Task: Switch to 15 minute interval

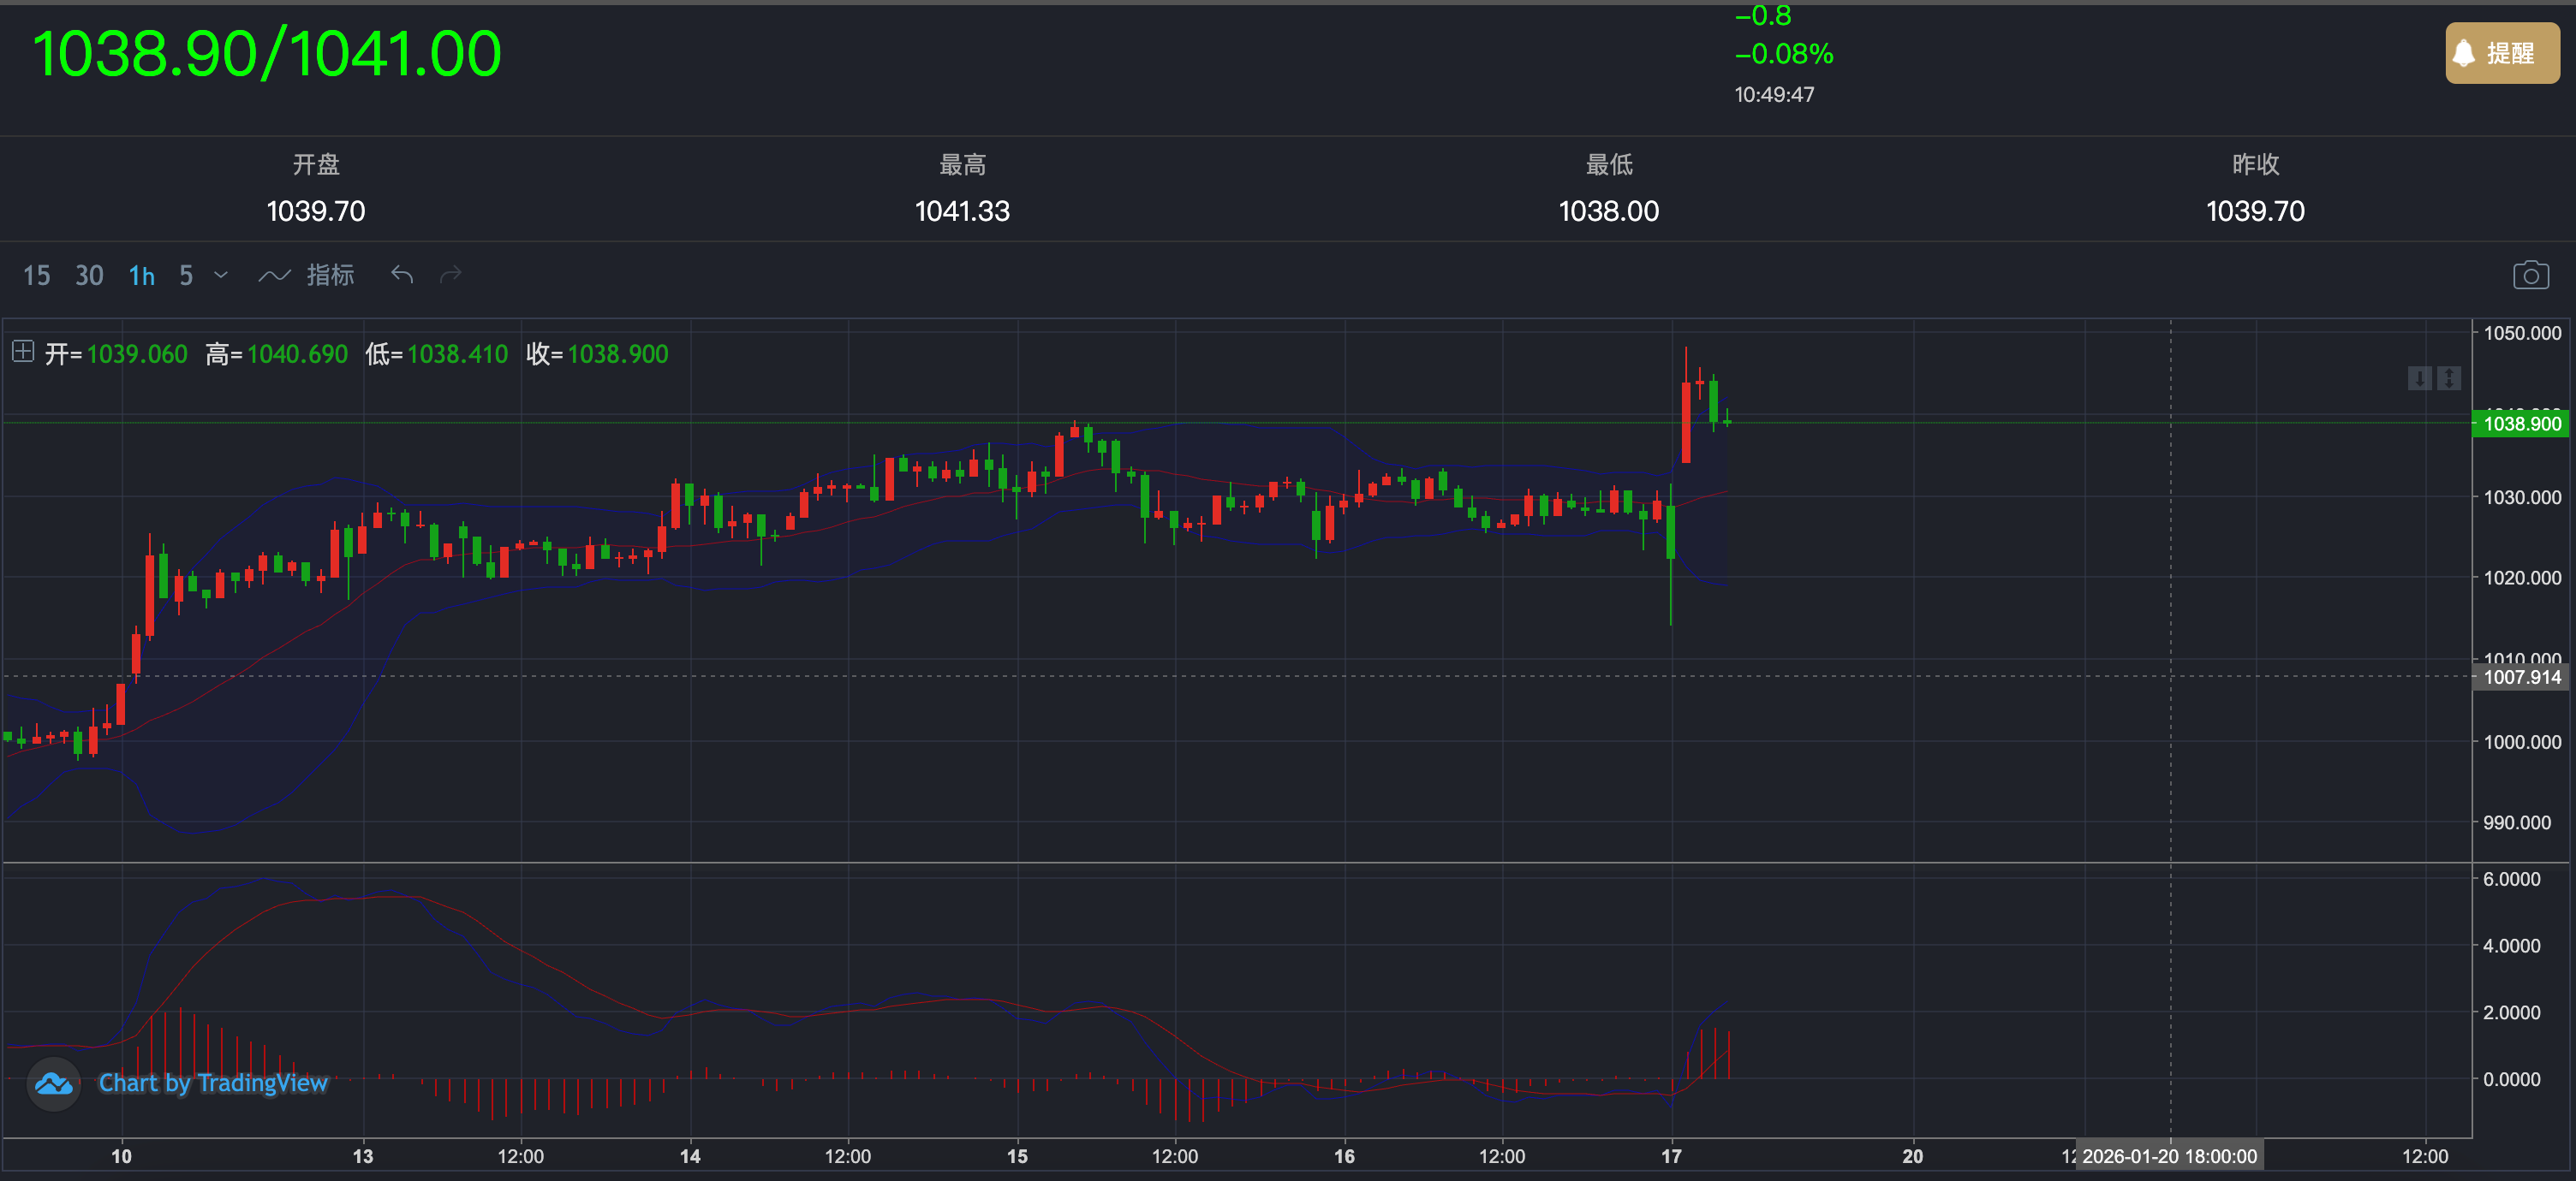Action: [36, 276]
